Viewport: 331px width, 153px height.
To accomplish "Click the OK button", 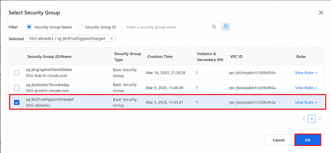I will point(308,140).
